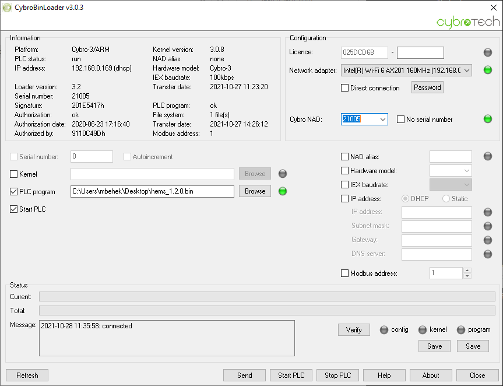Click the grey NAD alias status indicator
Screen dimensions: 503x386
(488, 156)
